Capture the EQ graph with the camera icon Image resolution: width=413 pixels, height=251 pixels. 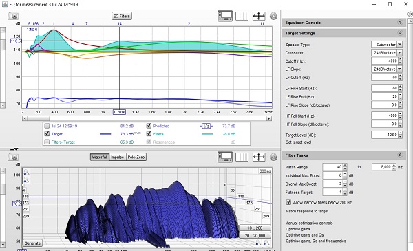pyautogui.click(x=13, y=16)
